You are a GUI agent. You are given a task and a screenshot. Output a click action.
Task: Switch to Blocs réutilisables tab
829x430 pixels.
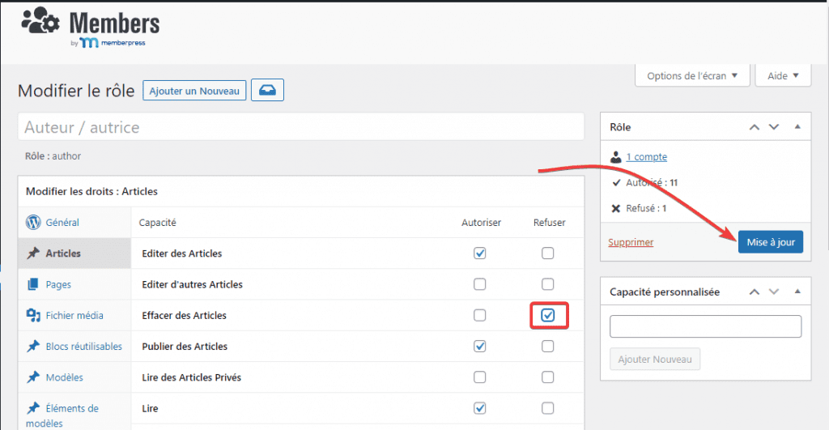74,346
